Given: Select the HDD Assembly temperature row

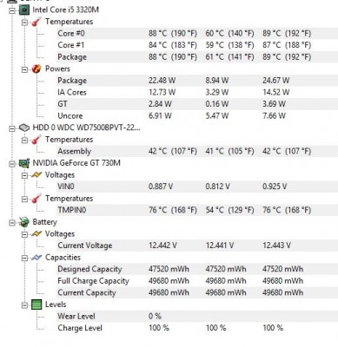Looking at the screenshot, I should tap(197, 151).
